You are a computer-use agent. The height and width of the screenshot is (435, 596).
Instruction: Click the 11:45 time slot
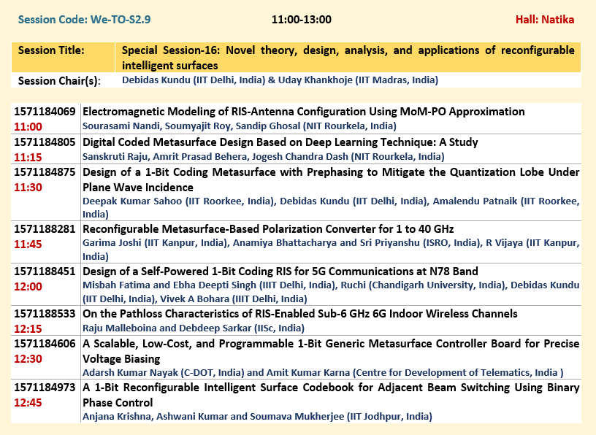click(27, 244)
